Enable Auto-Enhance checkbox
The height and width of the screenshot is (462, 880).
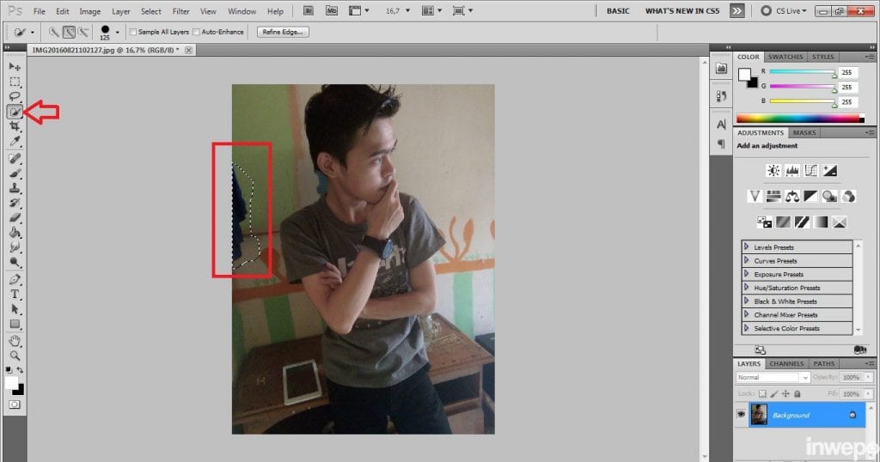point(197,32)
